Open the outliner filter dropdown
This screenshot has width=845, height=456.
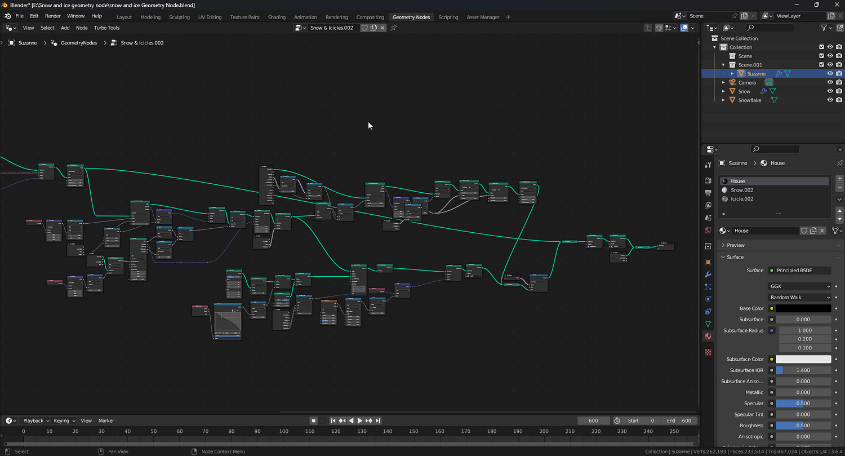pyautogui.click(x=826, y=28)
